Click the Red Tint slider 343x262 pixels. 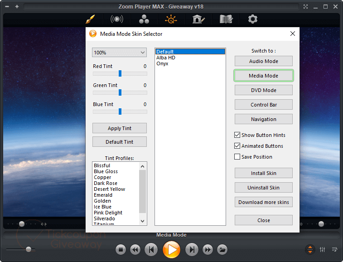[x=120, y=73]
